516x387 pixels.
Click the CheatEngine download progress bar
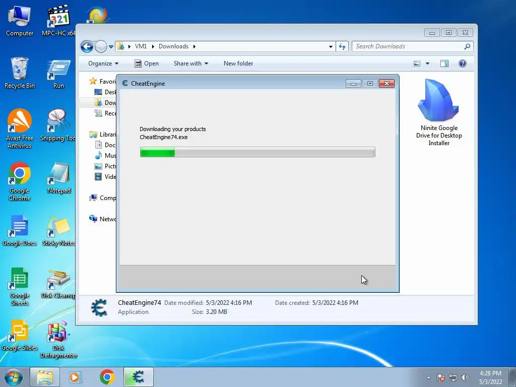(257, 152)
